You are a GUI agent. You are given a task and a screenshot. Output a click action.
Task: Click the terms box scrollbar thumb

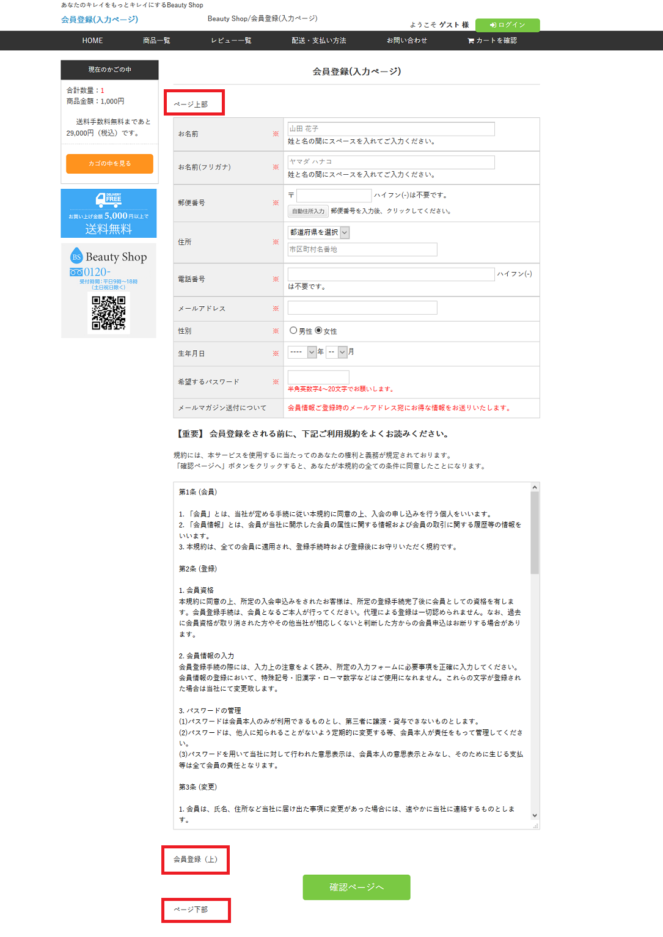click(535, 533)
